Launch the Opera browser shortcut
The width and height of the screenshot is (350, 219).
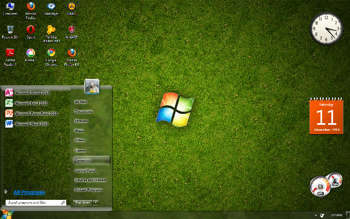(31, 32)
